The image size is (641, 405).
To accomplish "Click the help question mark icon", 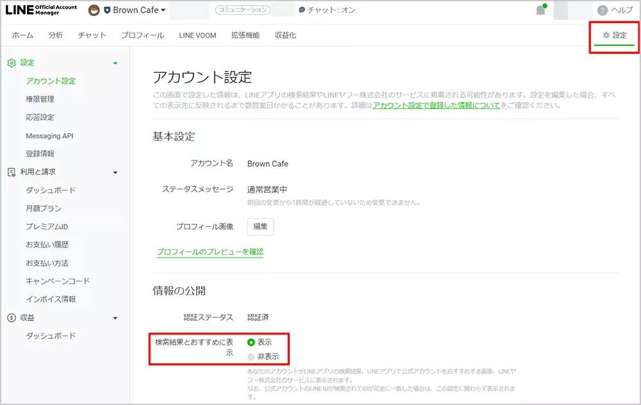I will click(602, 10).
